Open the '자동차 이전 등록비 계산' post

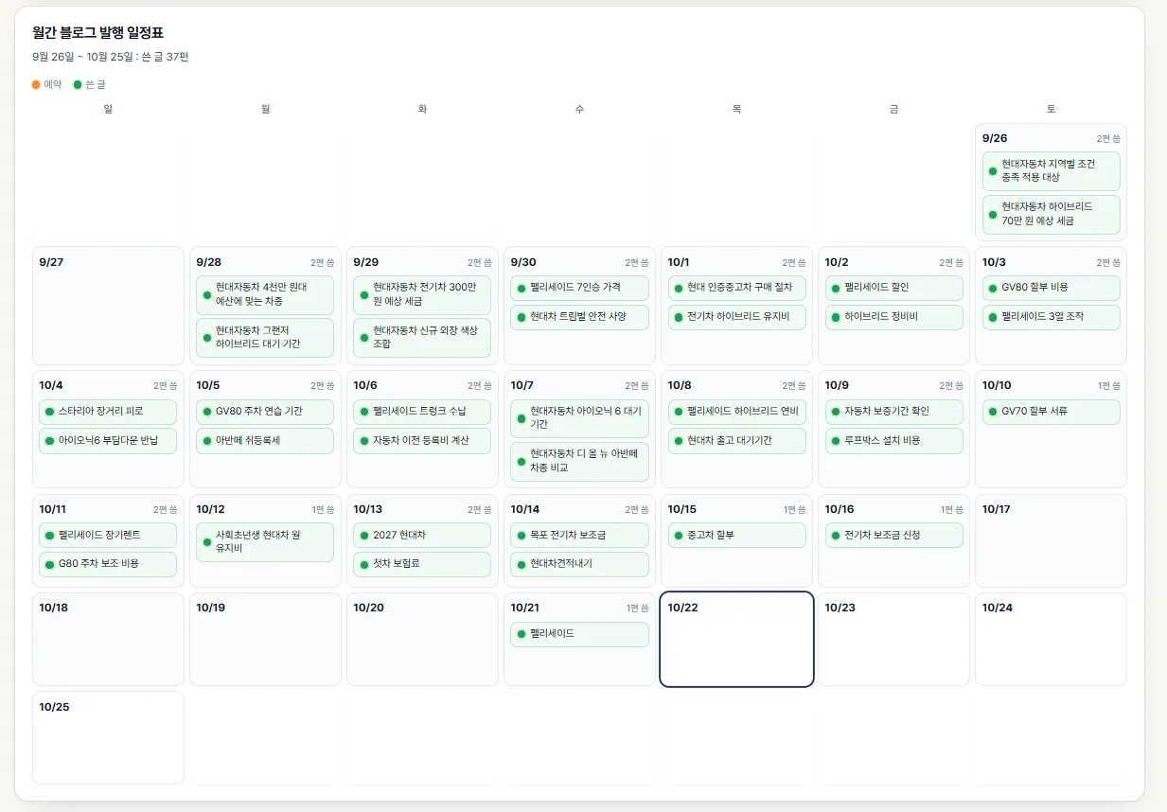click(x=422, y=441)
